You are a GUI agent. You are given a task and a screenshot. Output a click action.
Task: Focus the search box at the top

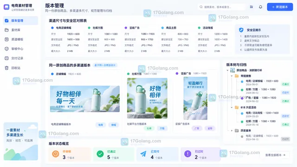(221, 7)
